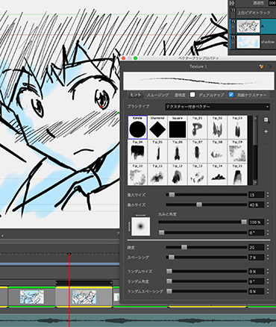Step the 最大サイズ value spinner
This screenshot has width=276, height=327.
[x=268, y=195]
